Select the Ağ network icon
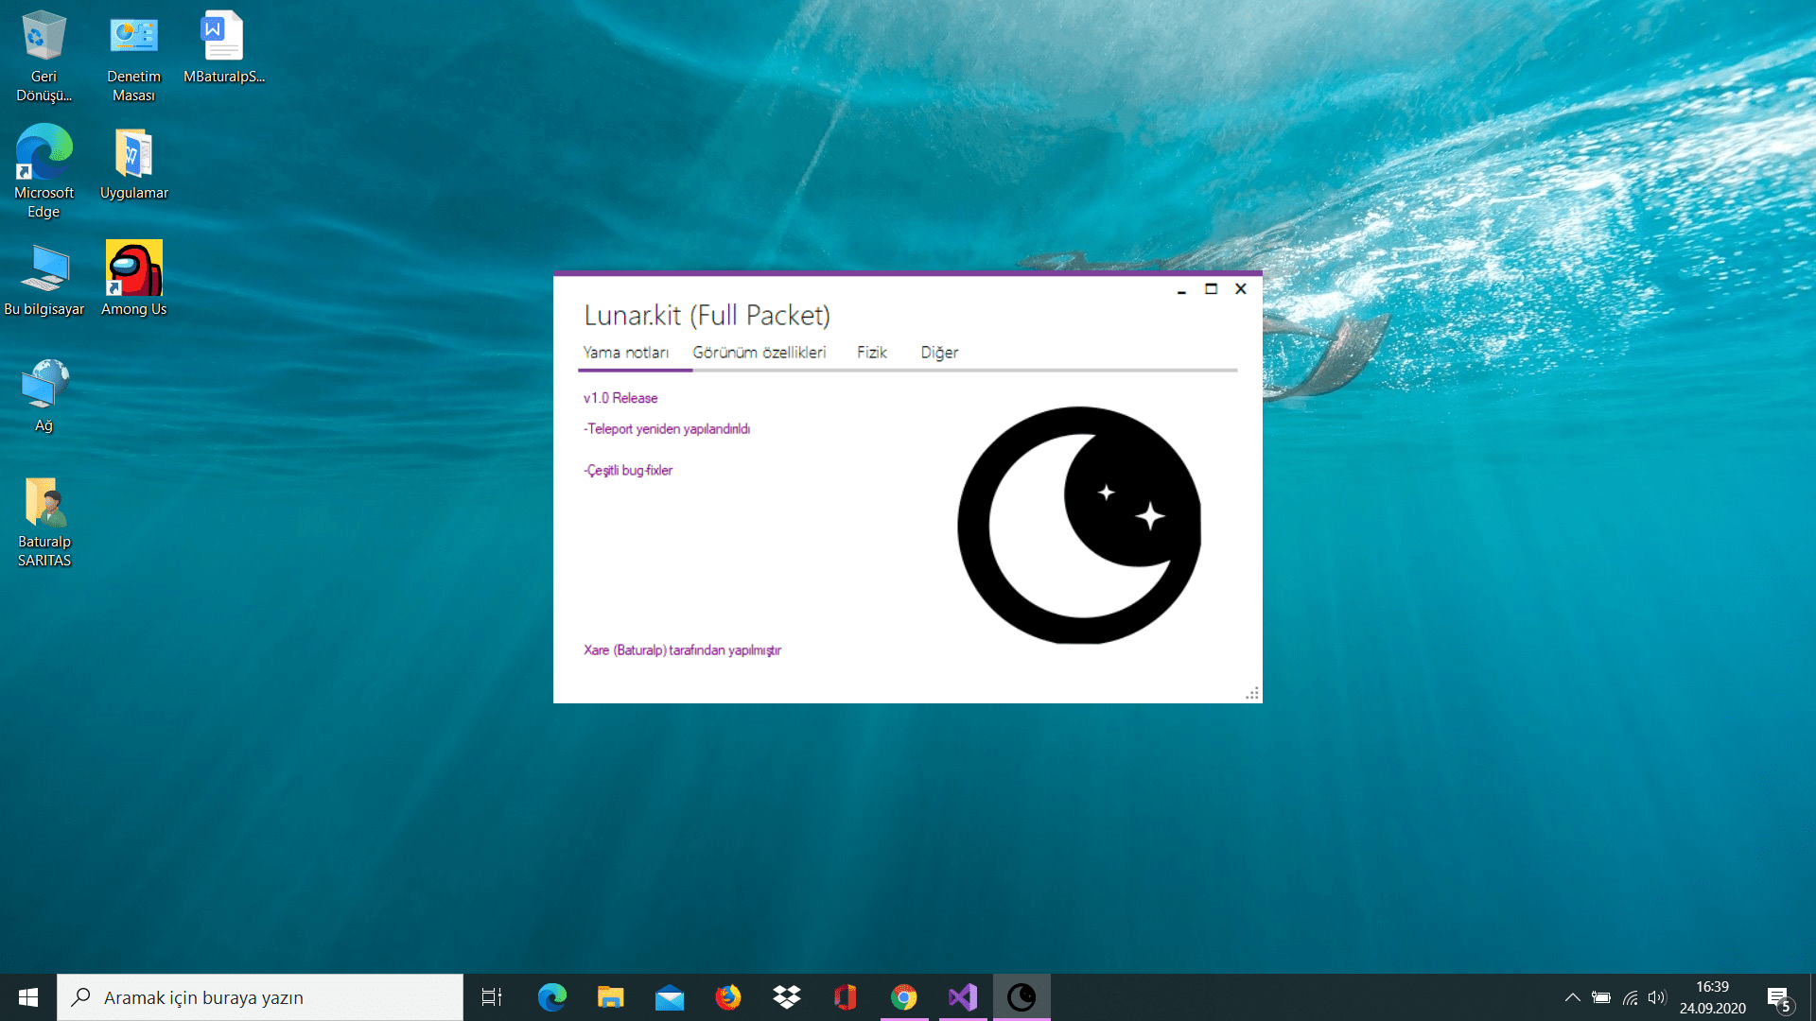1816x1021 pixels. pos(44,396)
